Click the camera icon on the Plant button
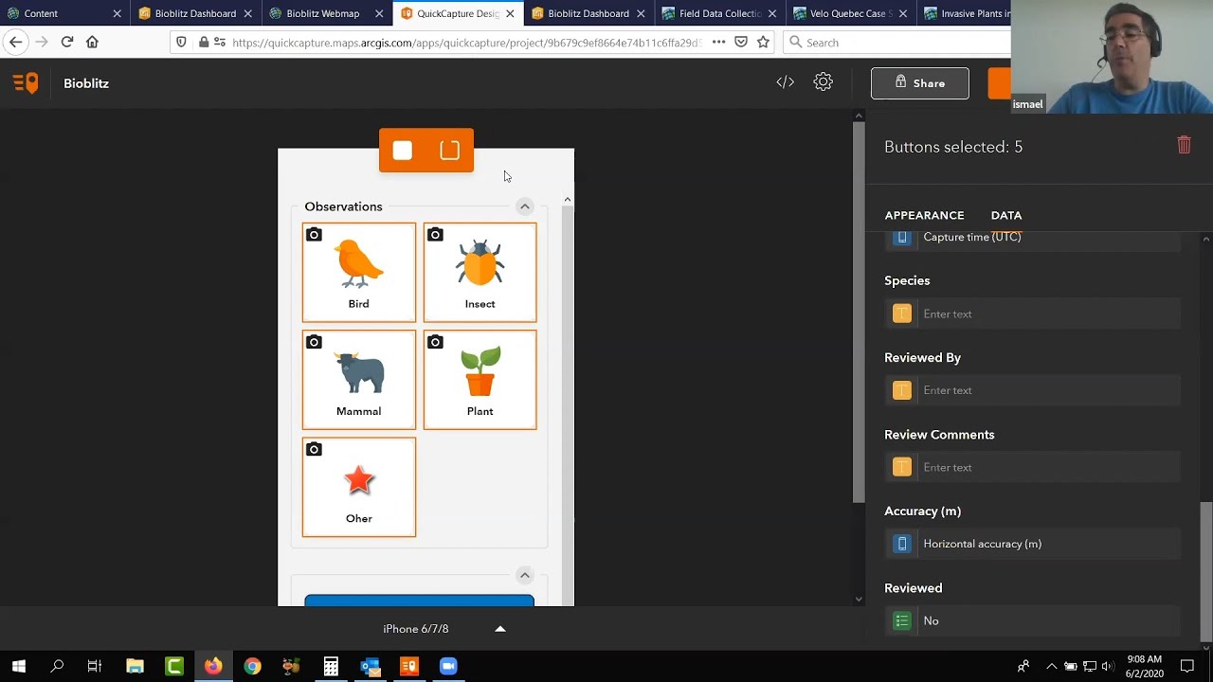This screenshot has height=682, width=1213. tap(435, 342)
